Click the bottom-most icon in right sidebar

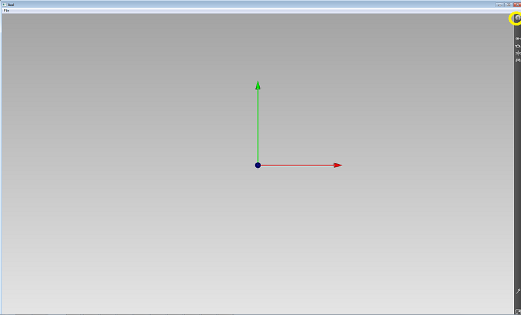tap(518, 312)
